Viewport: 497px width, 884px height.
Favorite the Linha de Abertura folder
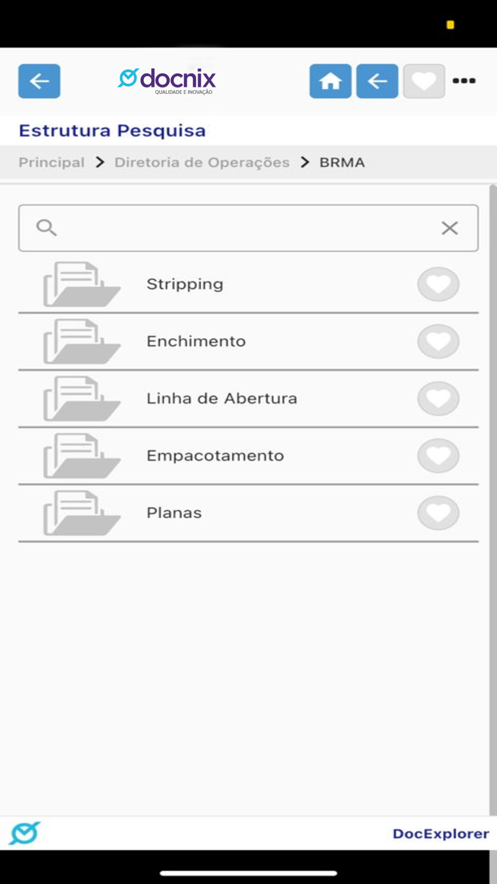[x=438, y=398]
